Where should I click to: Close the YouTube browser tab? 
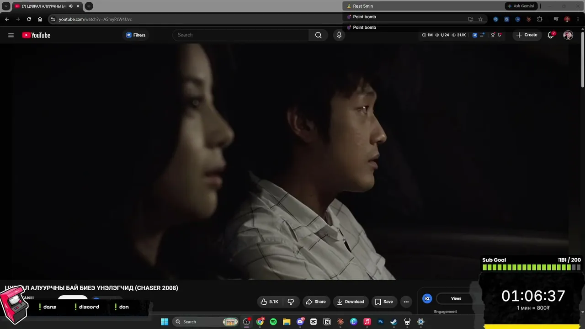[78, 6]
